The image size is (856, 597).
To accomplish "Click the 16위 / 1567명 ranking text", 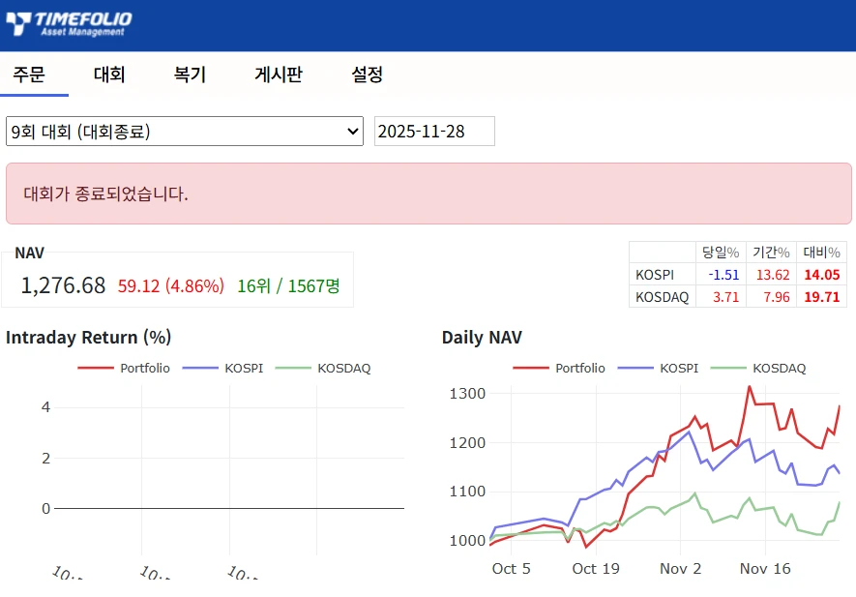I will coord(288,286).
